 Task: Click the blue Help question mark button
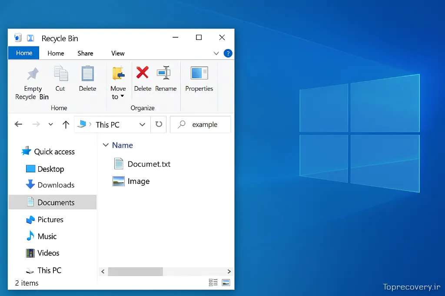pos(228,53)
